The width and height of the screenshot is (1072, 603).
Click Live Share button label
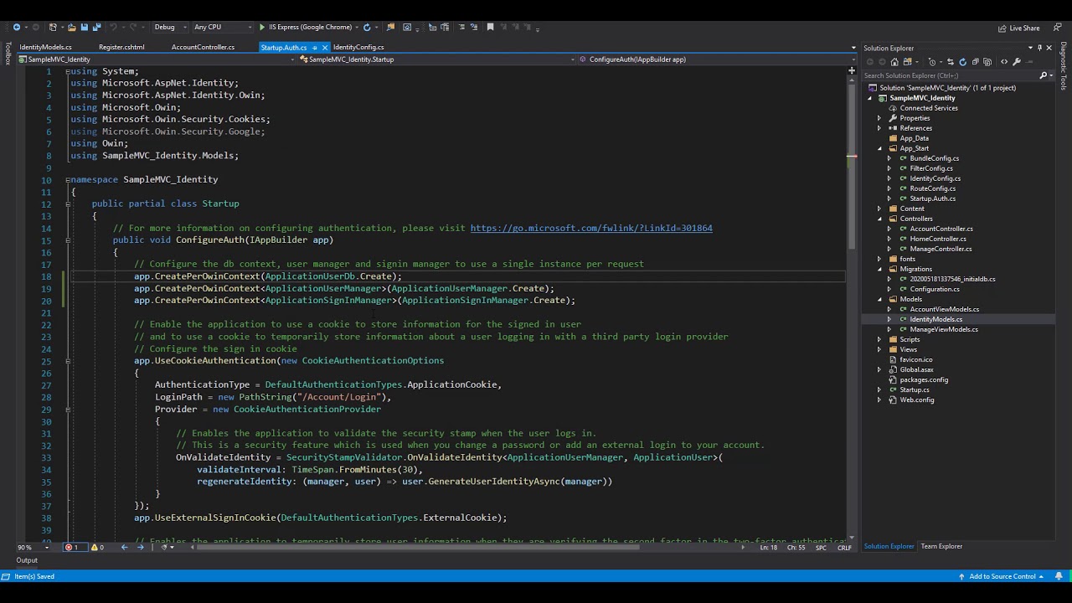(x=1024, y=28)
